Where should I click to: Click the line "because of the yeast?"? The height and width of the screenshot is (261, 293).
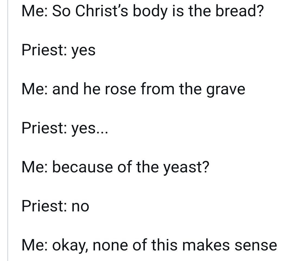click(115, 167)
